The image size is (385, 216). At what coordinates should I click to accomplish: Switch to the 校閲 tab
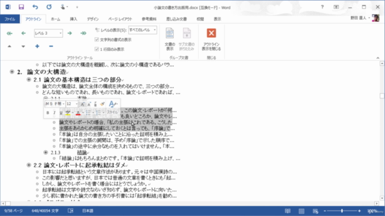[x=200, y=19]
